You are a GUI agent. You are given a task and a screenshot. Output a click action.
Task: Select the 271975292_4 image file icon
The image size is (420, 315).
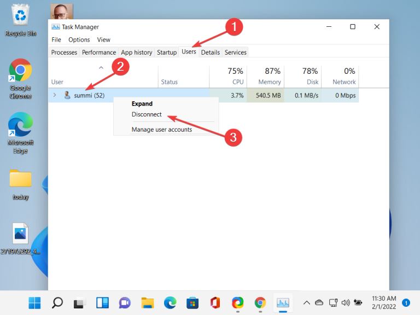click(20, 238)
